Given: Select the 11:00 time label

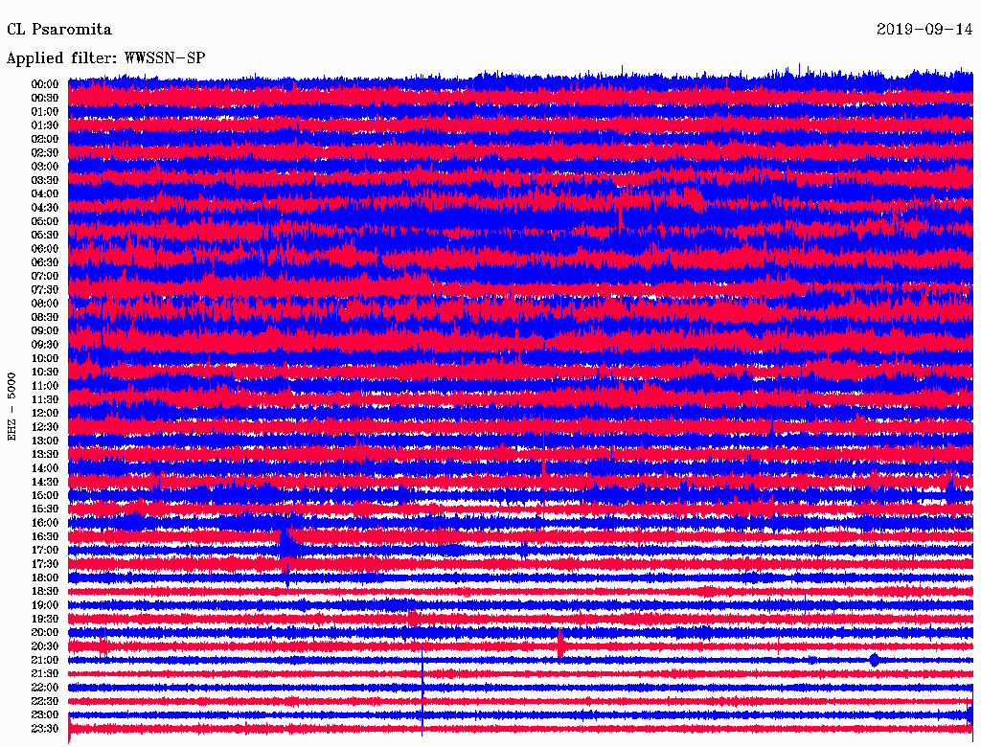Looking at the screenshot, I should (45, 386).
